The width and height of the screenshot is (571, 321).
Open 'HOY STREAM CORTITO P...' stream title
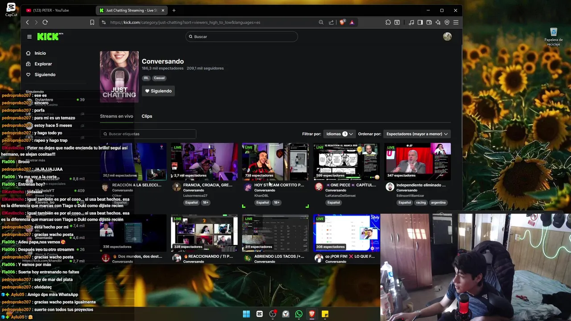(279, 185)
